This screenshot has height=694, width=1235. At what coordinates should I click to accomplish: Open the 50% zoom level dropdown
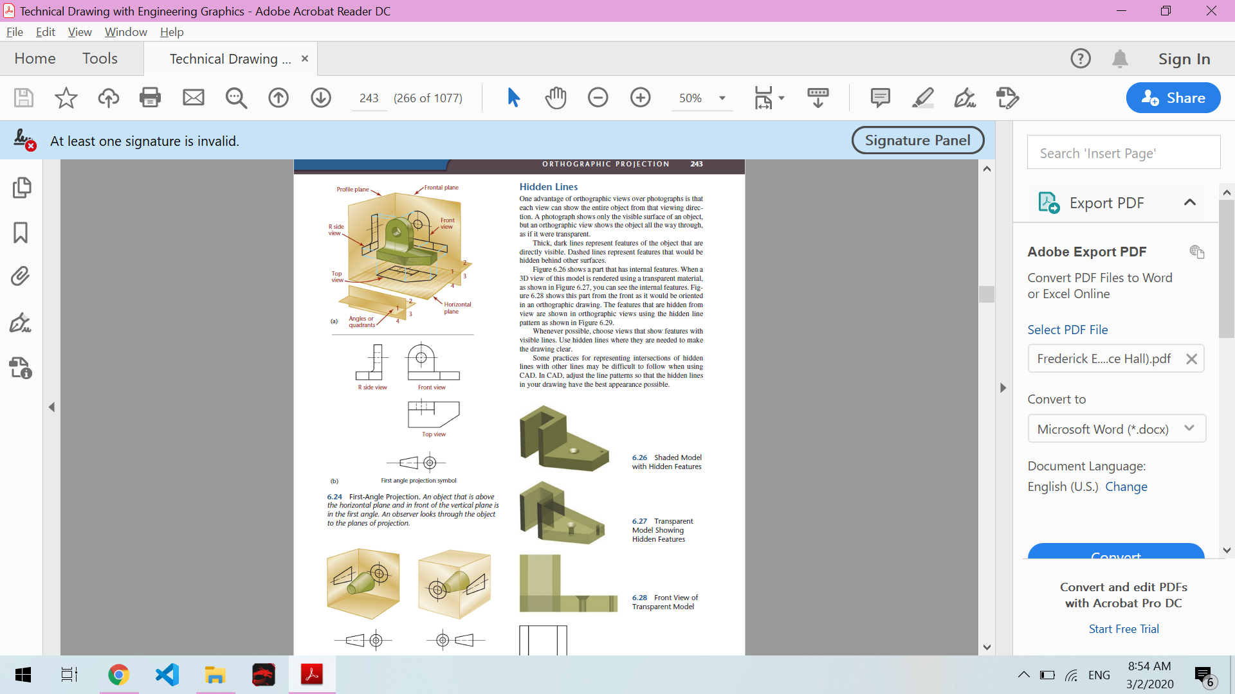722,98
